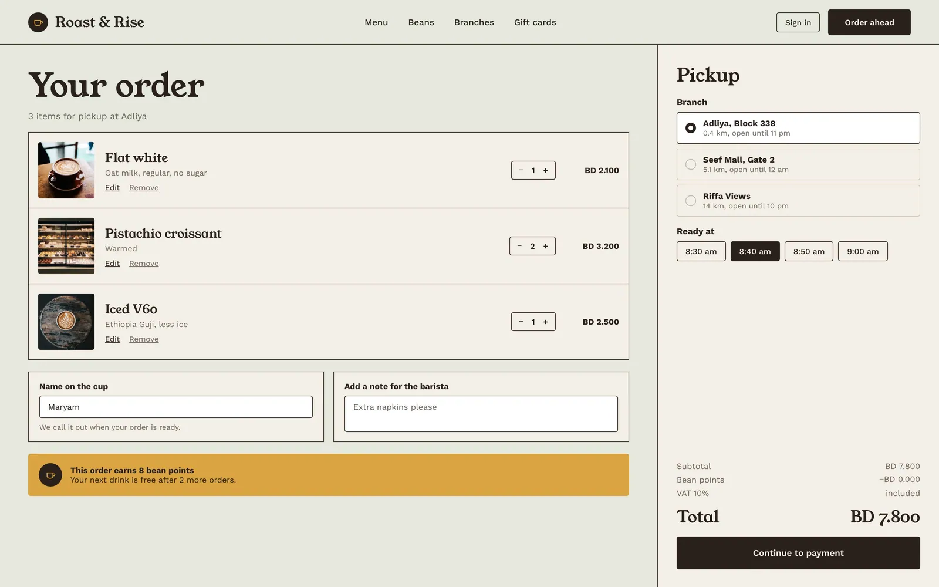Click the Pistachio croissant price BD 3.200
Screen dimensions: 939x587
(600, 246)
